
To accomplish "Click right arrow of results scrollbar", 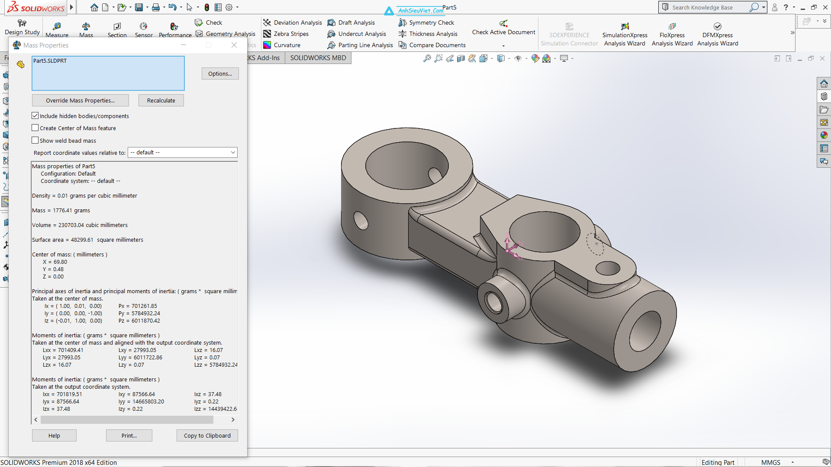I will [233, 419].
